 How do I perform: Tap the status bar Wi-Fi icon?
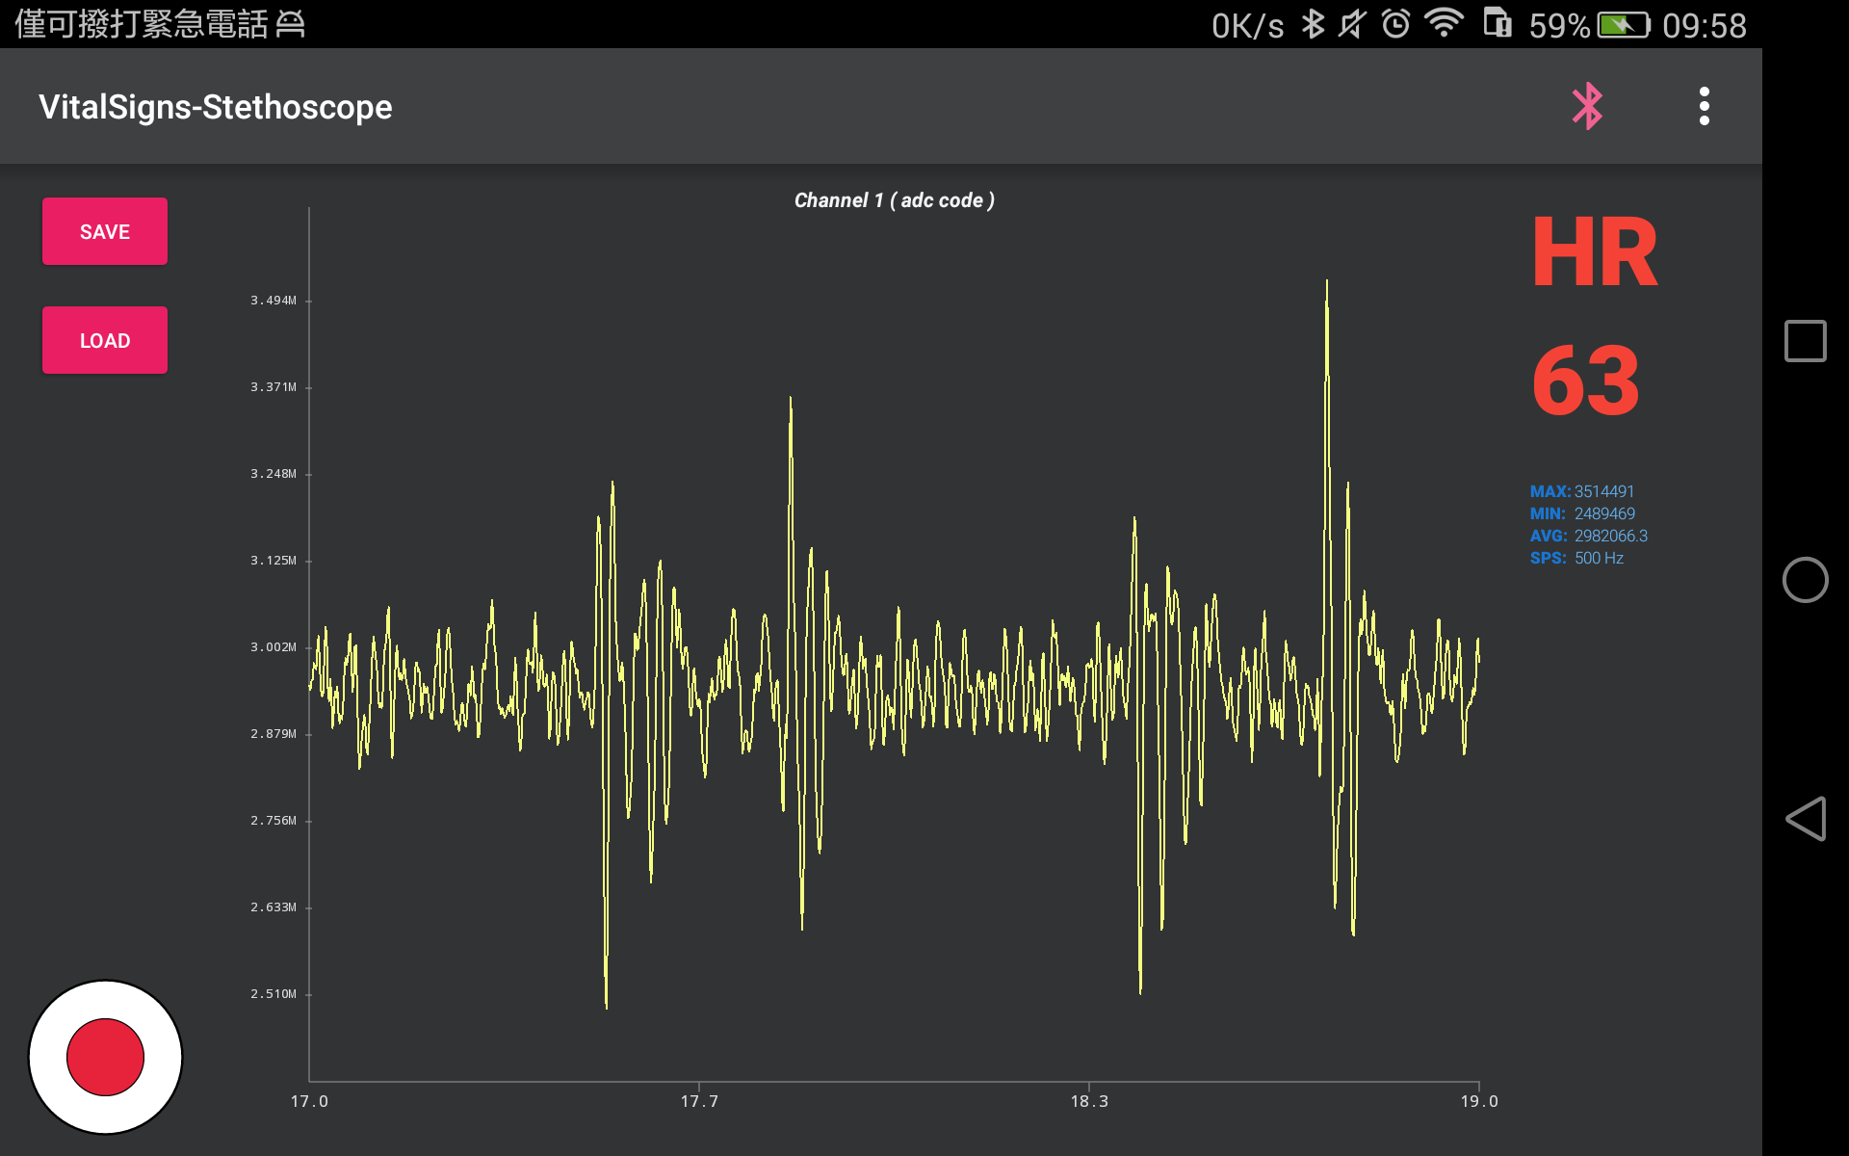click(1444, 23)
